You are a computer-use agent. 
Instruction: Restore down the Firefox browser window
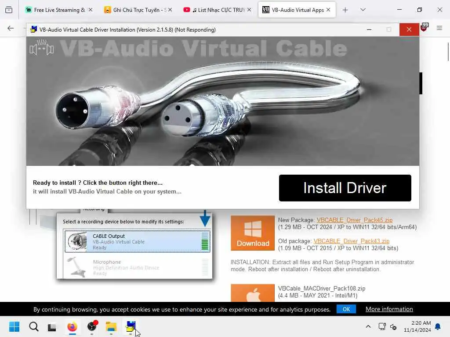point(420,10)
